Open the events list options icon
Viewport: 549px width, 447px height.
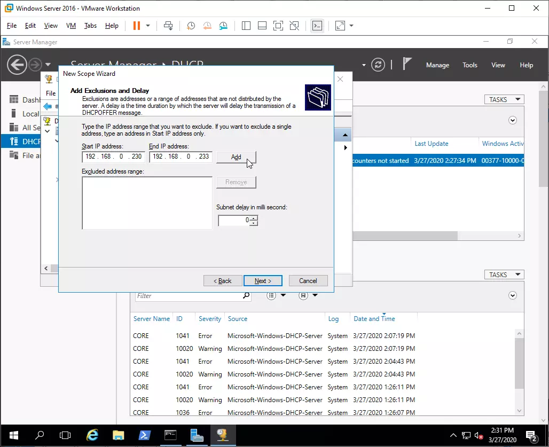271,295
